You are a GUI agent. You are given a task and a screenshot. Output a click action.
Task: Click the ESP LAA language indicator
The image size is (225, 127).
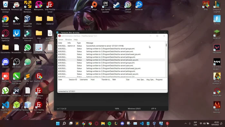point(195,123)
